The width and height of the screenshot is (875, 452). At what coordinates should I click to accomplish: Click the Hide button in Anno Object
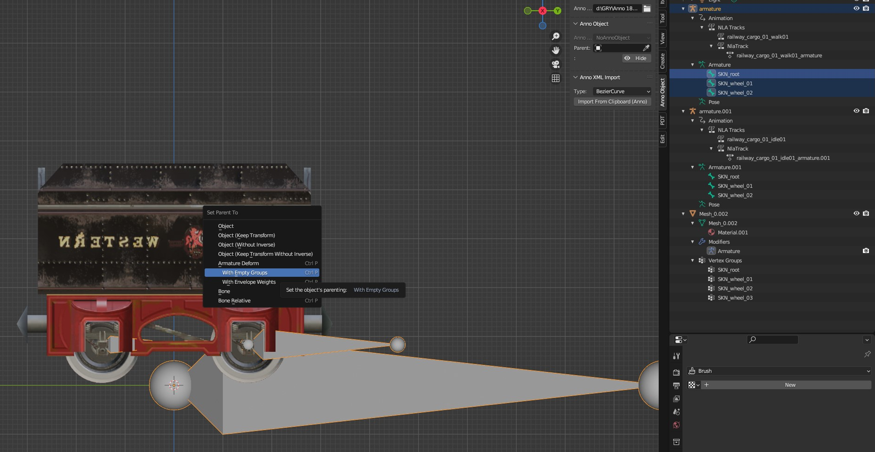pyautogui.click(x=636, y=58)
